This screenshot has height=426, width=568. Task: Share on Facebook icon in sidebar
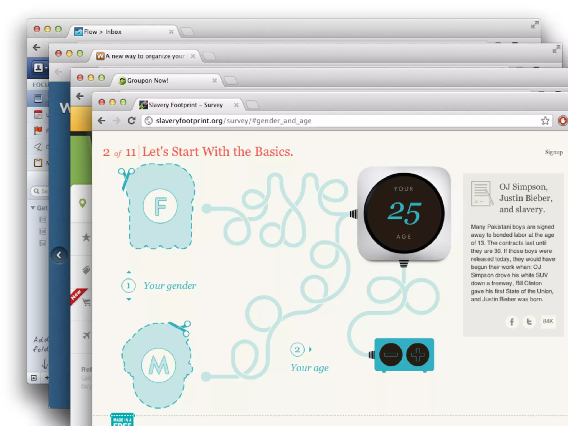click(512, 322)
